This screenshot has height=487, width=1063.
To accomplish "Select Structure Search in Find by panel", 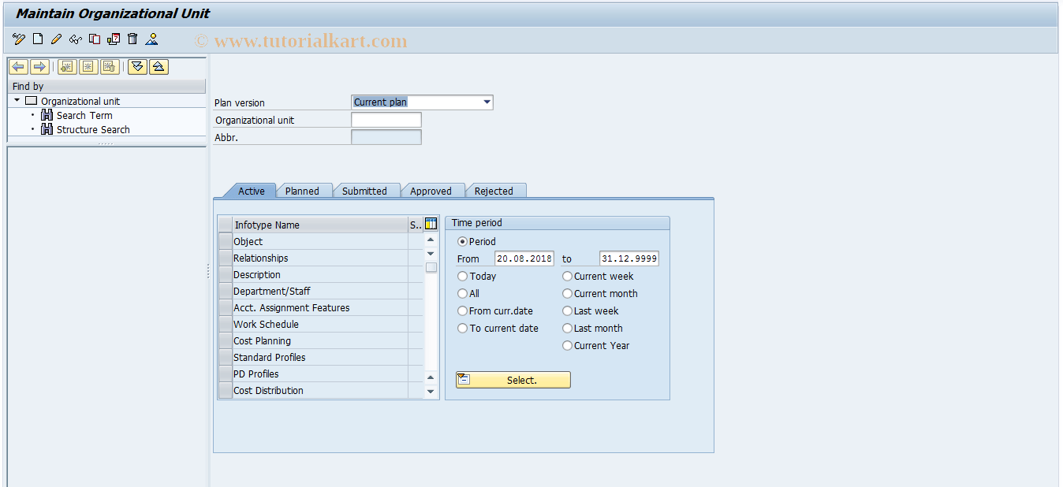I will tap(91, 129).
